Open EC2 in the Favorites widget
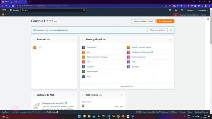 click(x=40, y=48)
